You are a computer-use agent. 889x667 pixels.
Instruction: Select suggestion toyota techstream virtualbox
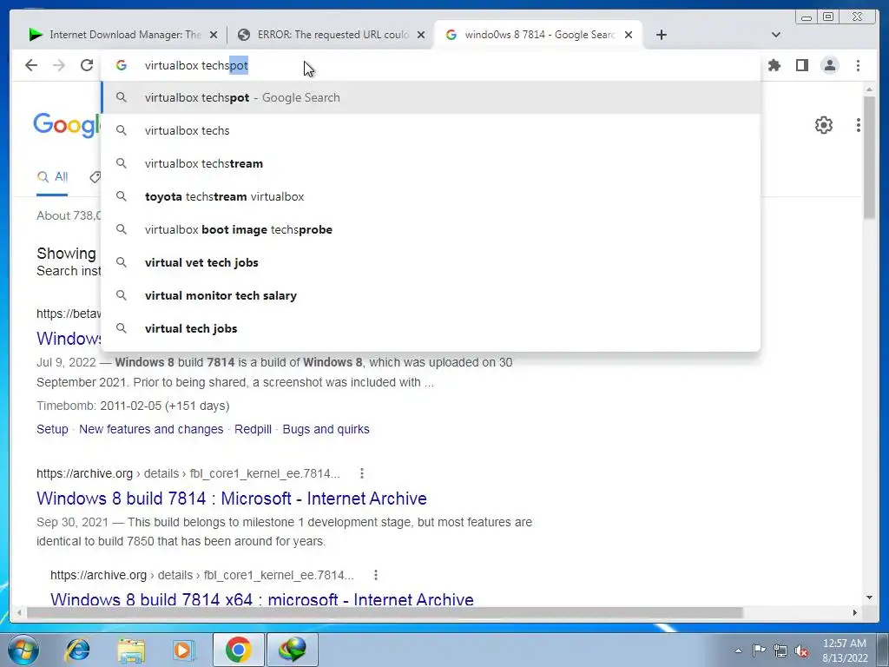431,196
